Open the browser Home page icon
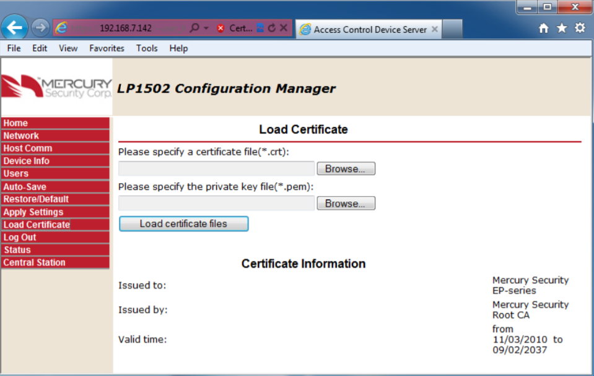 point(543,28)
